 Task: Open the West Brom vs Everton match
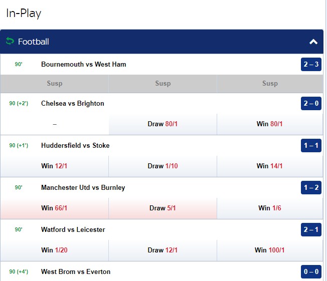[x=76, y=271]
